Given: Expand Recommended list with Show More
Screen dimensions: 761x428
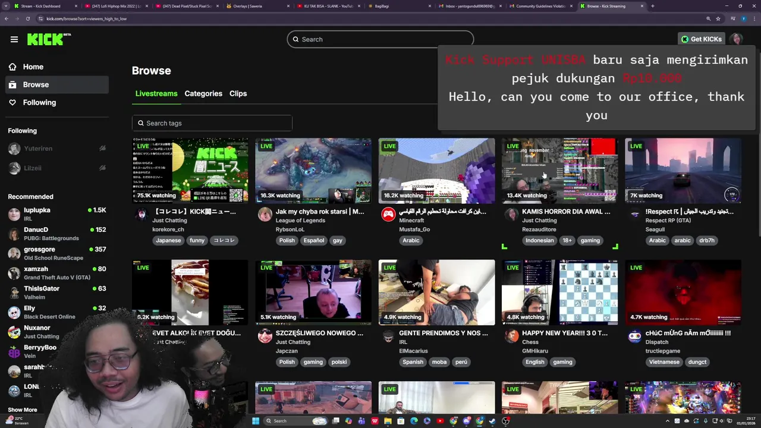Looking at the screenshot, I should [x=23, y=410].
